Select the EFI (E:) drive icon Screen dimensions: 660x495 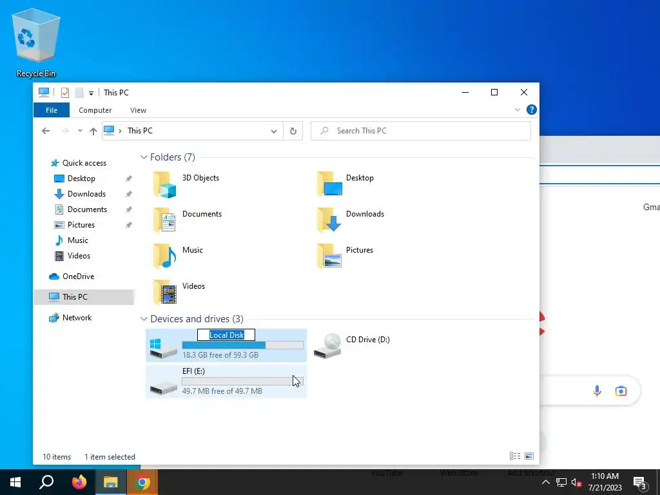coord(163,387)
